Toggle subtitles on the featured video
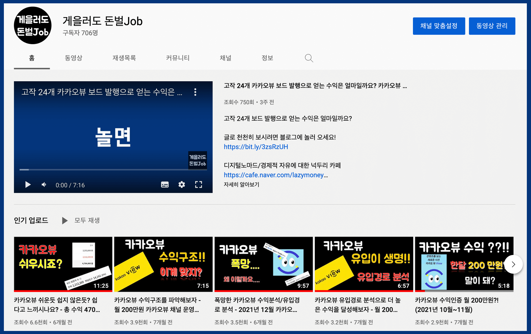 165,185
